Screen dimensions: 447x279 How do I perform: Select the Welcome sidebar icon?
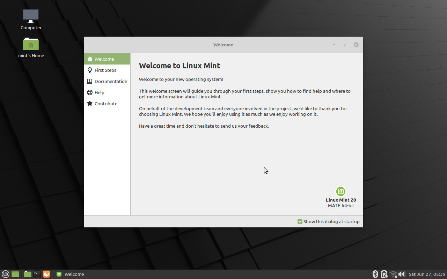tap(90, 59)
